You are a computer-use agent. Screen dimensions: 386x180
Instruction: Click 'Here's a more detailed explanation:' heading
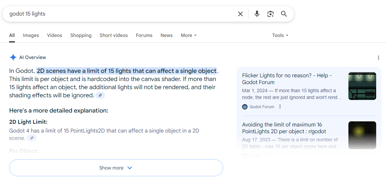tap(59, 111)
